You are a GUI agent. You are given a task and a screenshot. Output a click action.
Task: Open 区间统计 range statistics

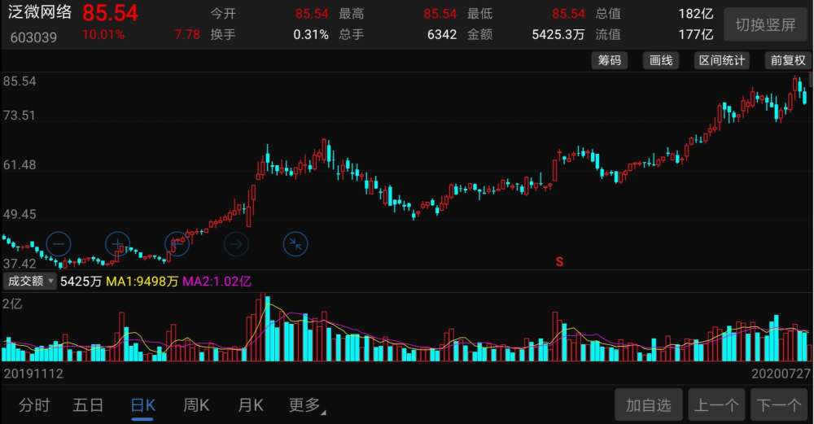click(x=721, y=60)
